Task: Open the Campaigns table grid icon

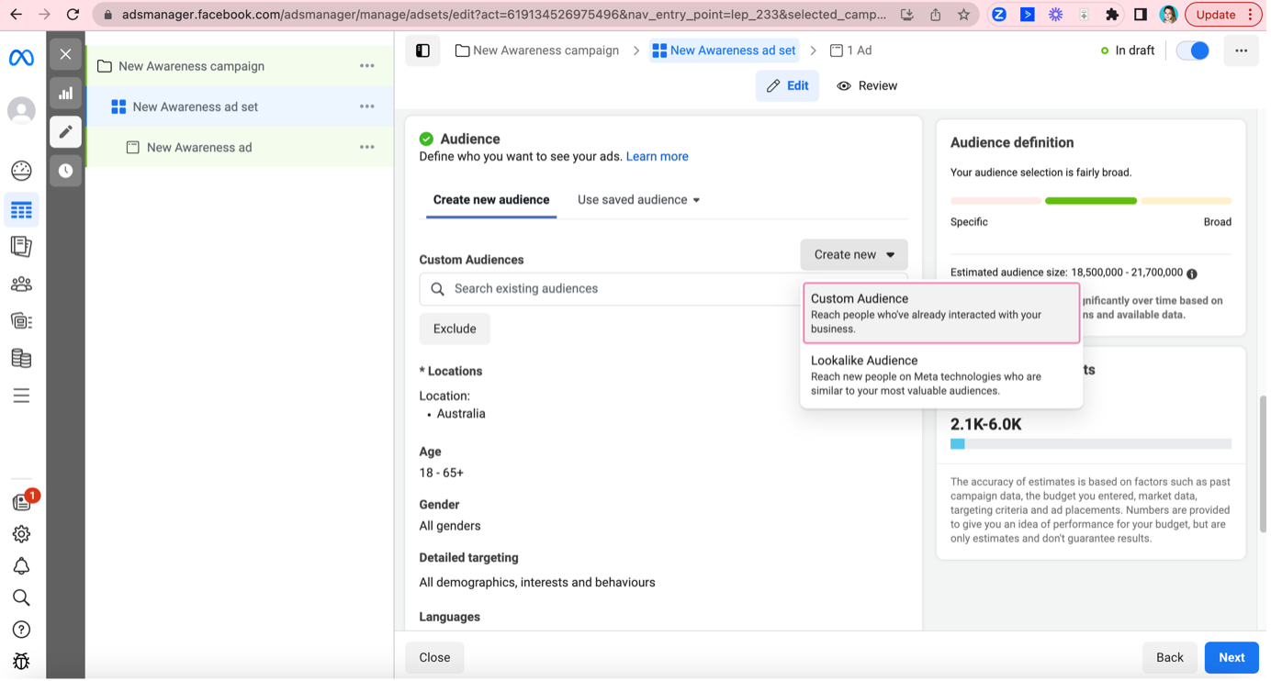Action: click(21, 210)
